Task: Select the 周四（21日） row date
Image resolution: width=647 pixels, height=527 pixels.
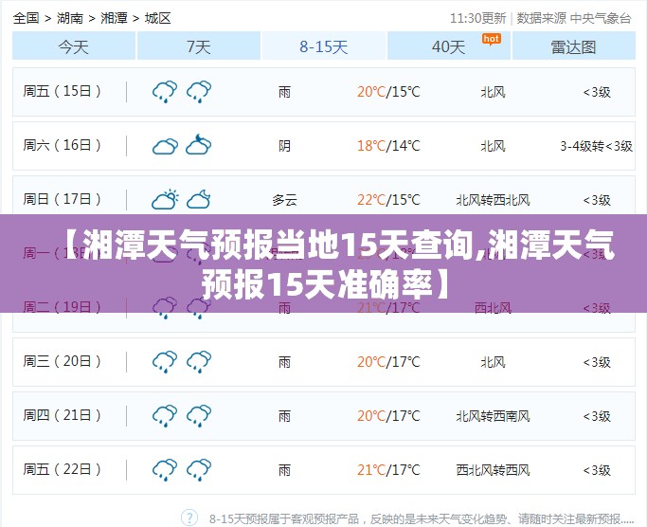Action: pos(62,415)
